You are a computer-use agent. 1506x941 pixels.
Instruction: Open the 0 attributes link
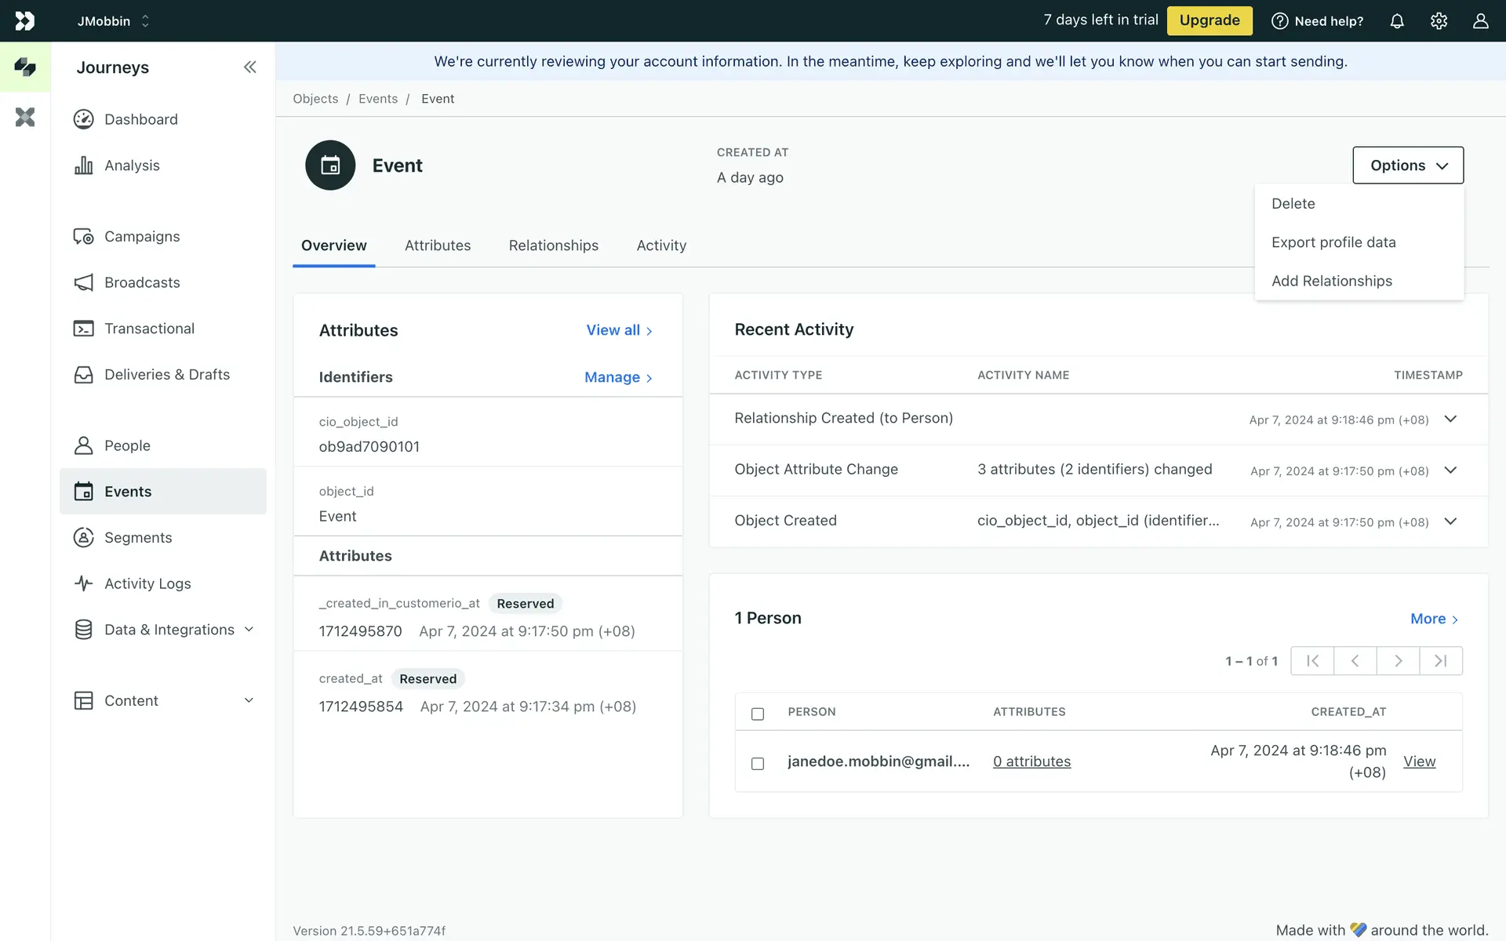pyautogui.click(x=1031, y=761)
